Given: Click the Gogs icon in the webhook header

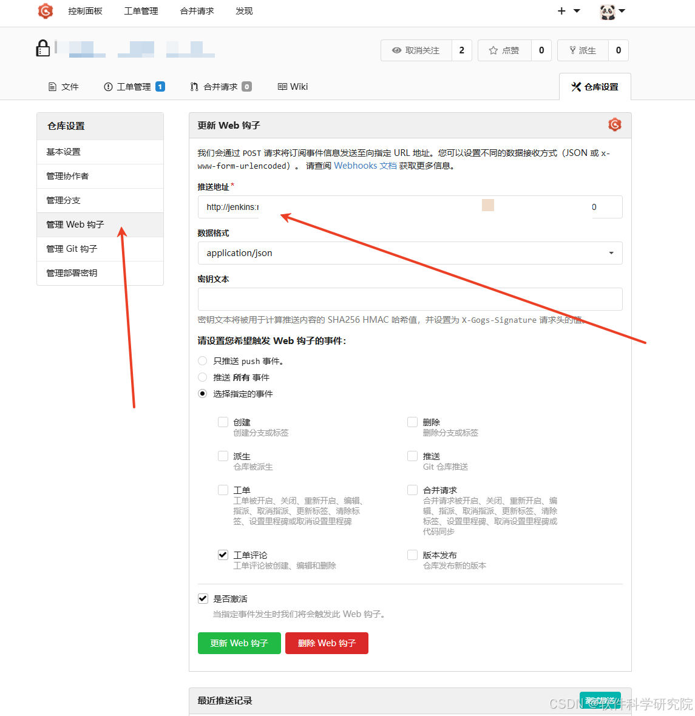Looking at the screenshot, I should 615,124.
